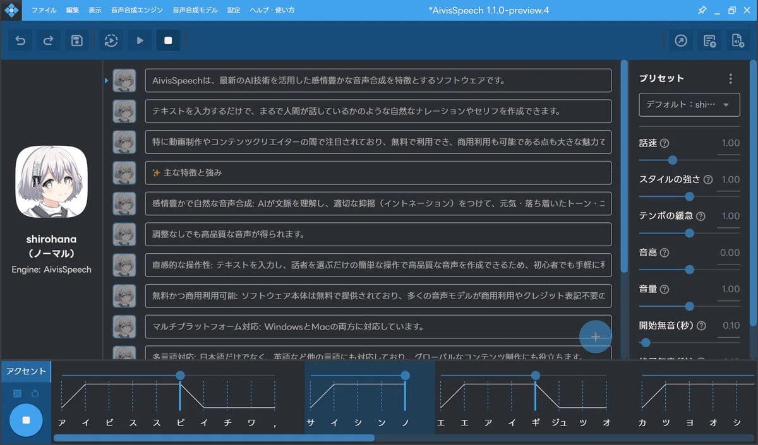Open the ヘルプ・使い方 menu
The image size is (758, 445).
[x=272, y=10]
